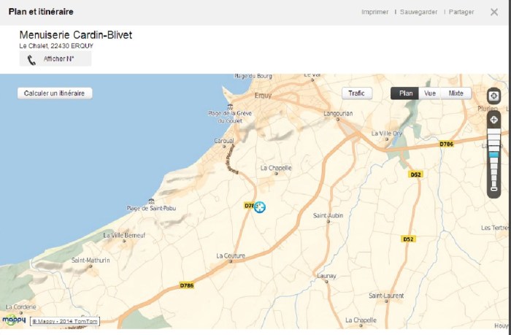The height and width of the screenshot is (335, 511).
Task: Select the Mixte map mode
Action: tap(456, 93)
